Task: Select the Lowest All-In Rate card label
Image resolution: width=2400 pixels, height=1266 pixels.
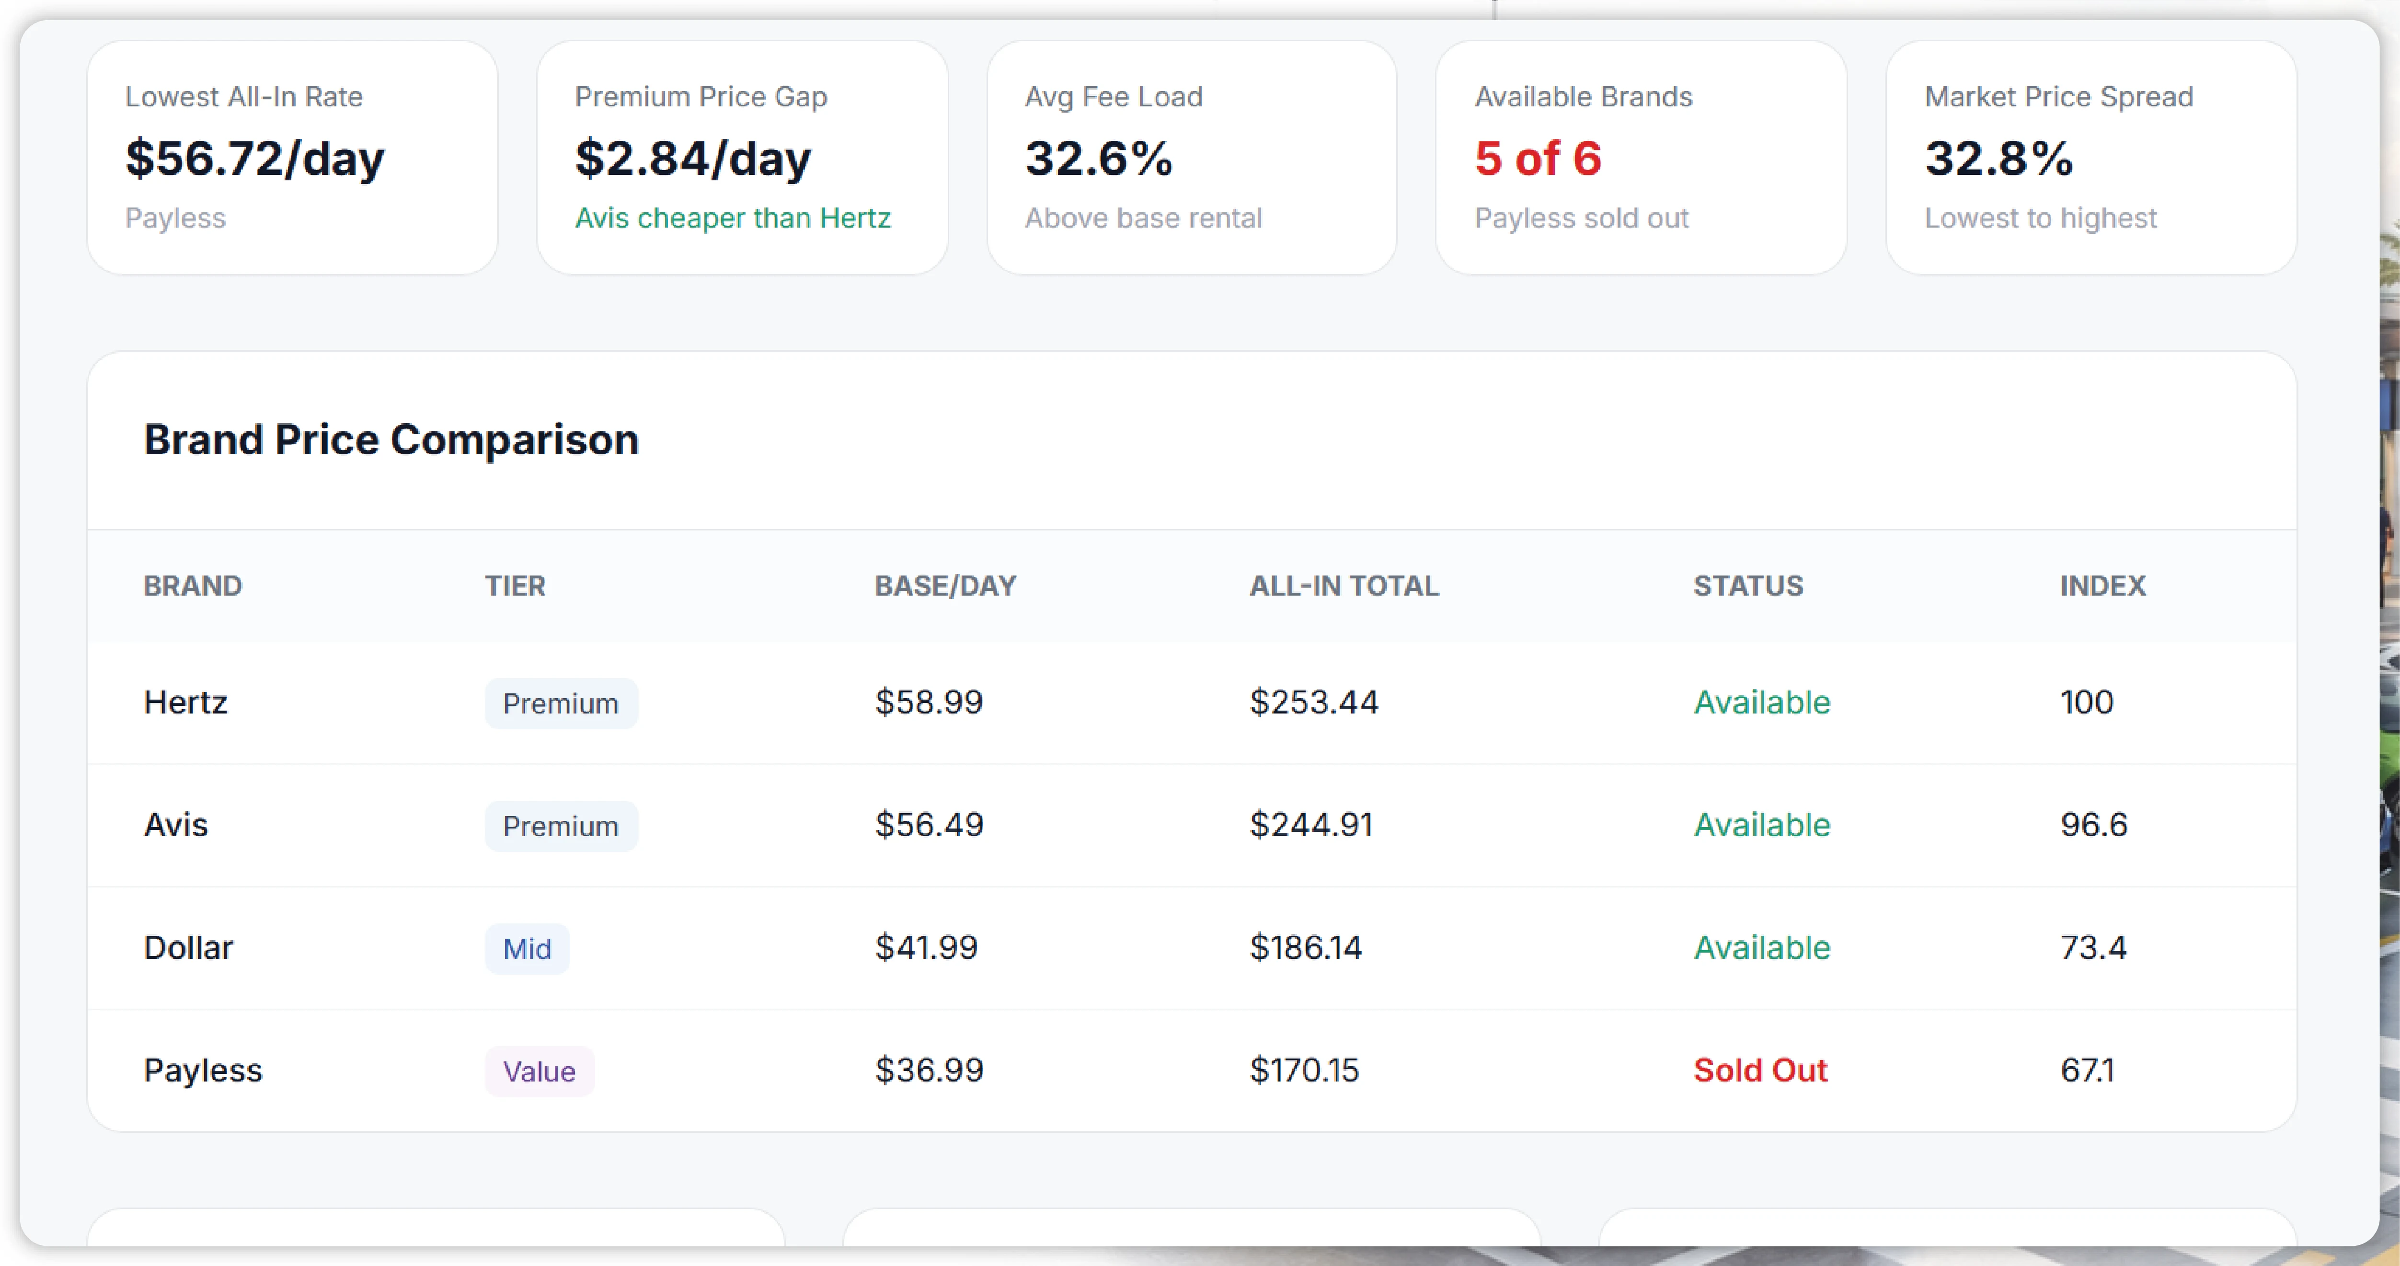Action: point(244,97)
